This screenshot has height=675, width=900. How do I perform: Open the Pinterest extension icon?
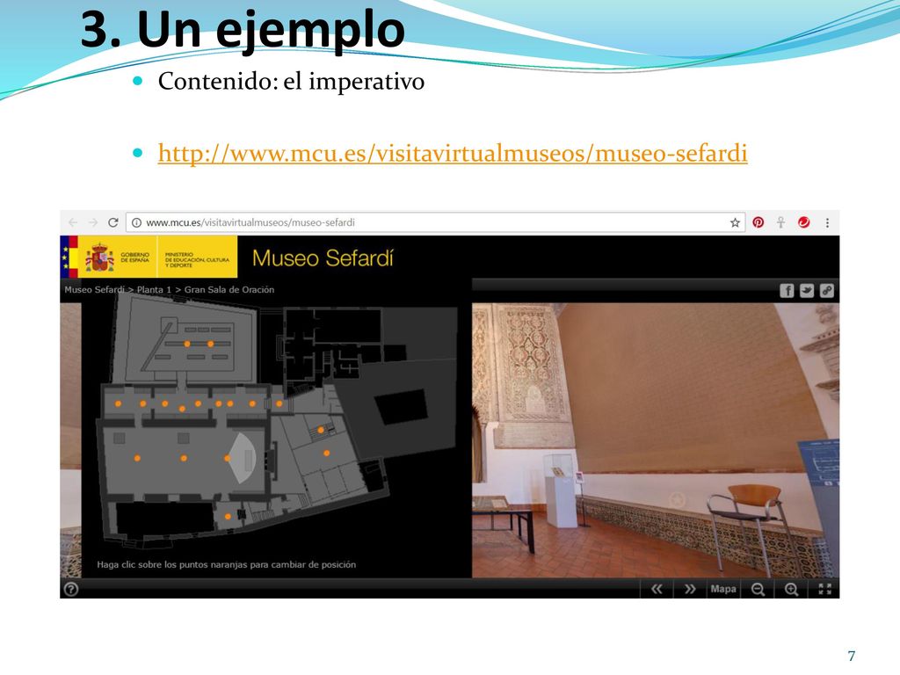coord(758,222)
